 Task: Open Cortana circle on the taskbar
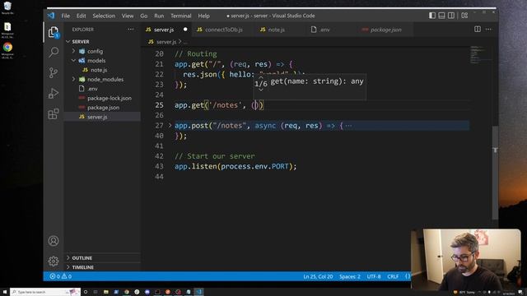tap(86, 292)
